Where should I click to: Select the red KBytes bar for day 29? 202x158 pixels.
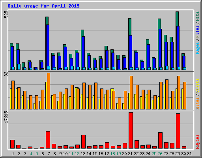[x=178, y=131]
